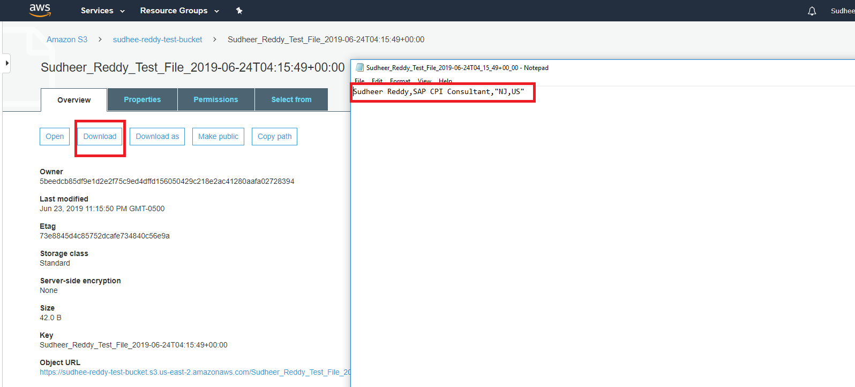Expand the left sidebar arrow handle
This screenshot has width=855, height=387.
6,63
